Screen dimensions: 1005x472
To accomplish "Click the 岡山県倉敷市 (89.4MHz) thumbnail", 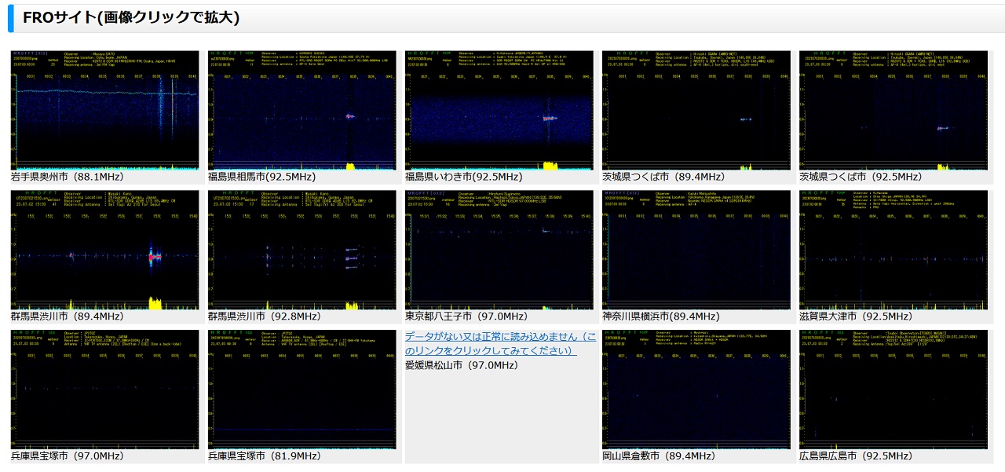I will [x=696, y=390].
